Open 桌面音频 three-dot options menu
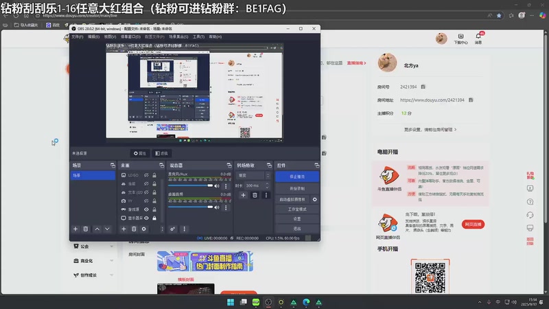The width and height of the screenshot is (549, 309). (226, 207)
